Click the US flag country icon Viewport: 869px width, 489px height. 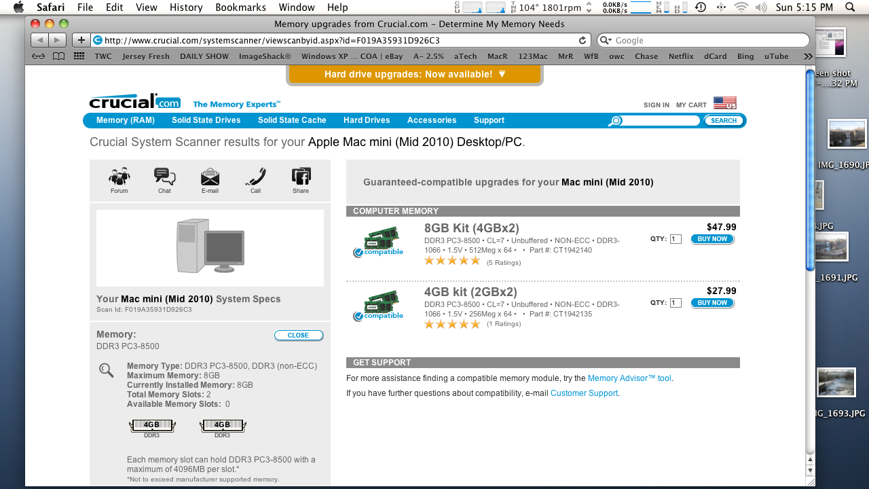click(725, 103)
